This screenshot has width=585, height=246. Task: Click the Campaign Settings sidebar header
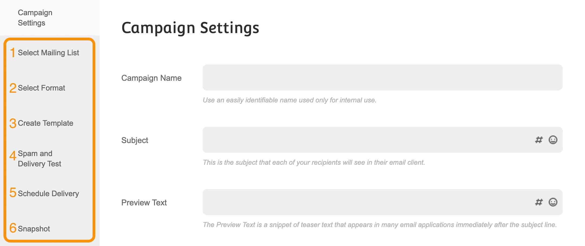pos(35,18)
